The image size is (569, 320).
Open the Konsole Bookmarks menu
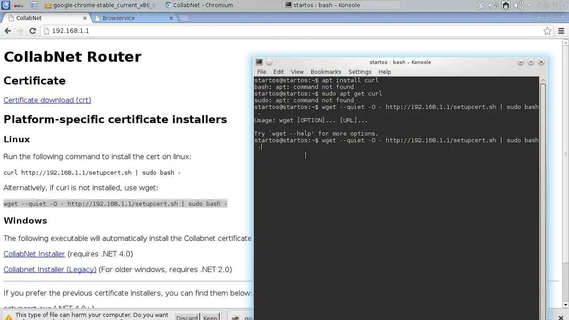click(x=326, y=72)
